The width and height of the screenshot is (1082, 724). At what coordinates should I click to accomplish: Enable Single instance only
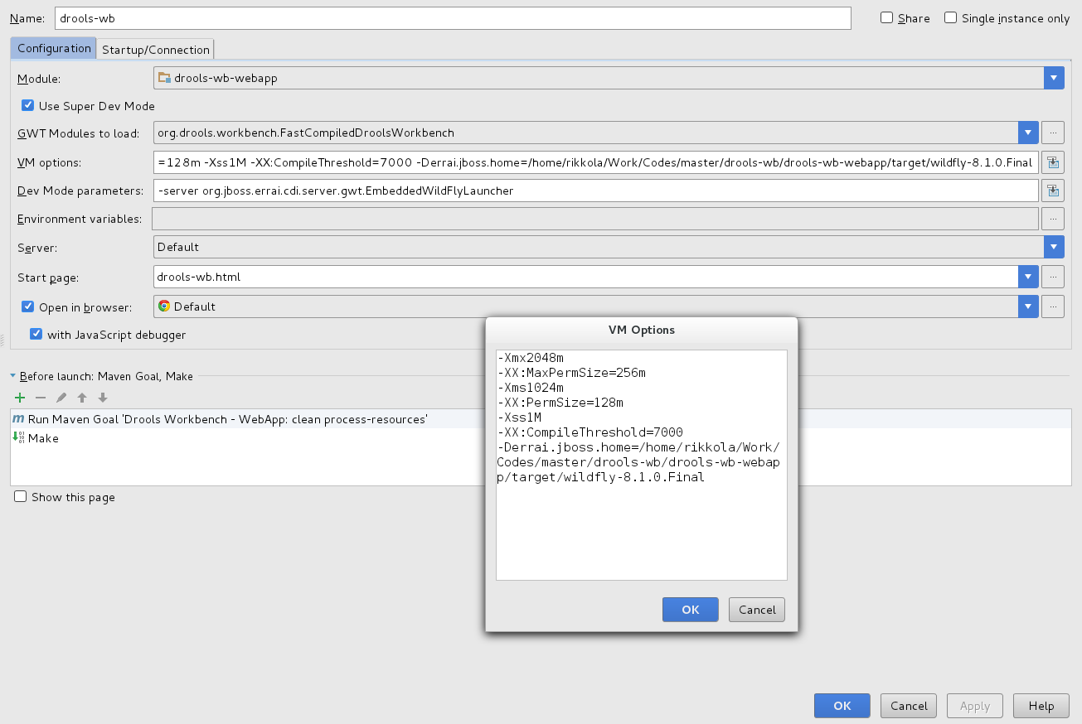[951, 17]
